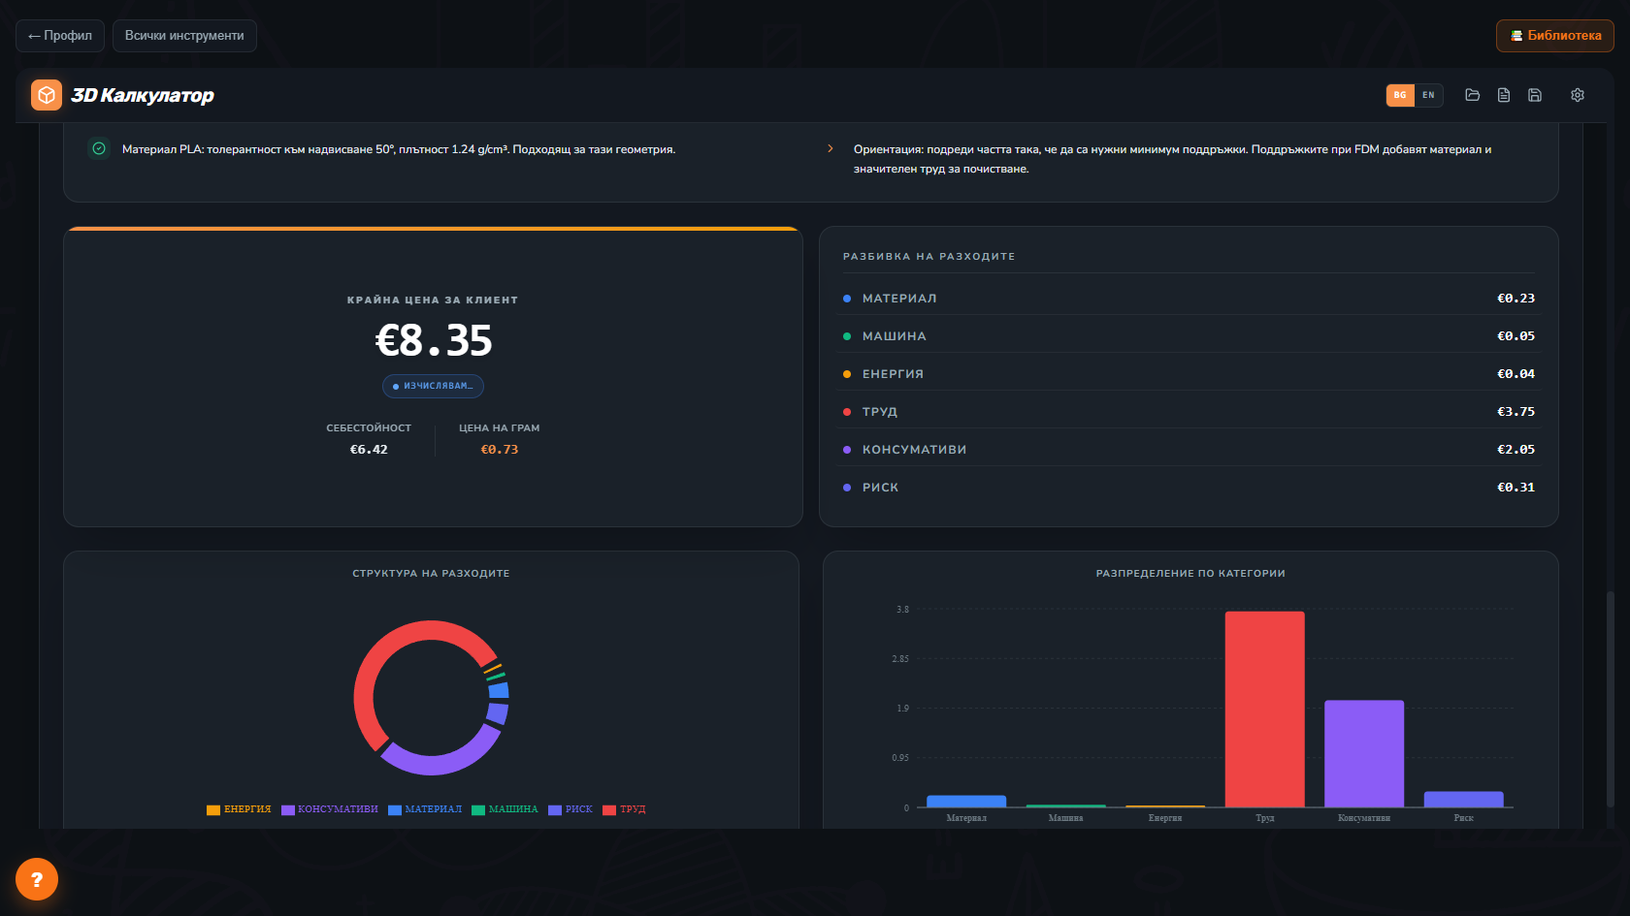Toggle ТРУД legend in donut chart
Image resolution: width=1630 pixels, height=916 pixels.
click(624, 809)
